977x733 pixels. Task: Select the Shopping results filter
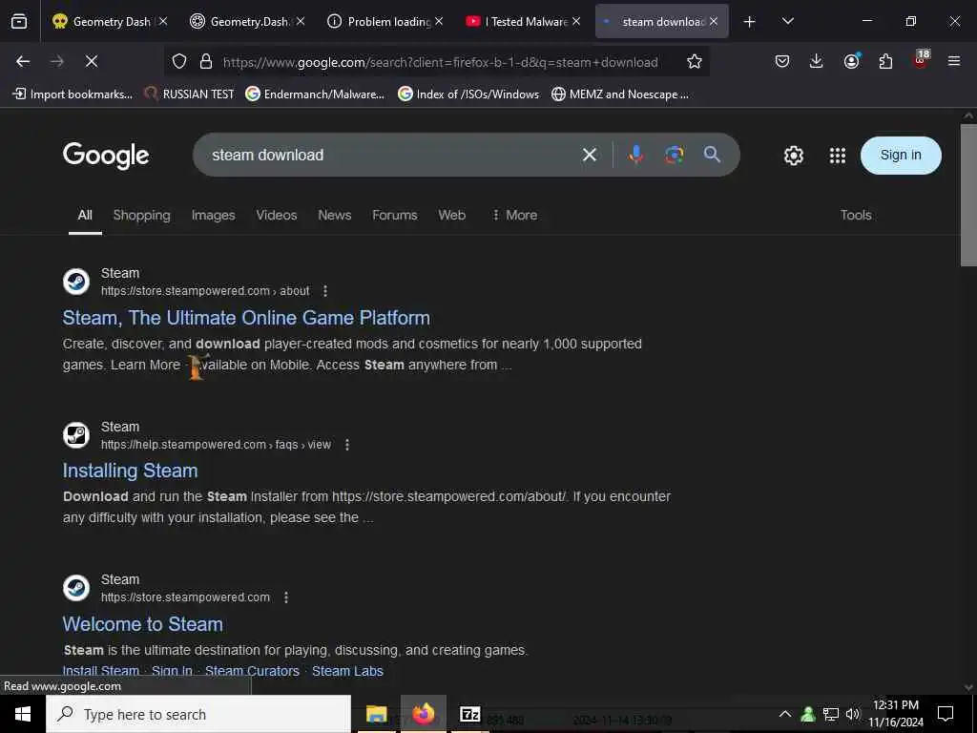(x=141, y=215)
